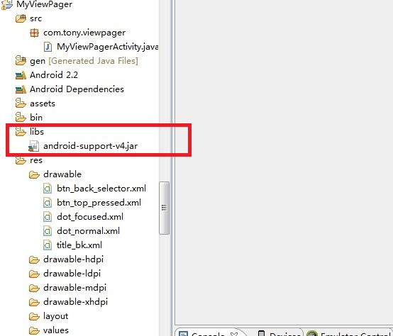
Task: Select the Android 2.2 library icon
Action: tap(21, 75)
